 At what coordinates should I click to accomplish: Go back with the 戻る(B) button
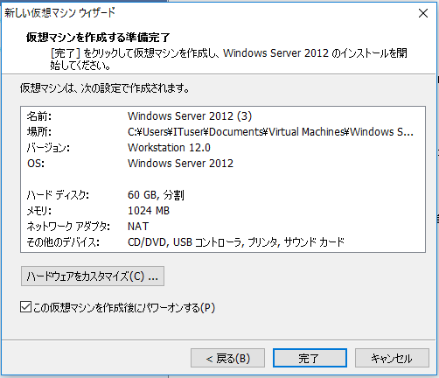pos(227,358)
